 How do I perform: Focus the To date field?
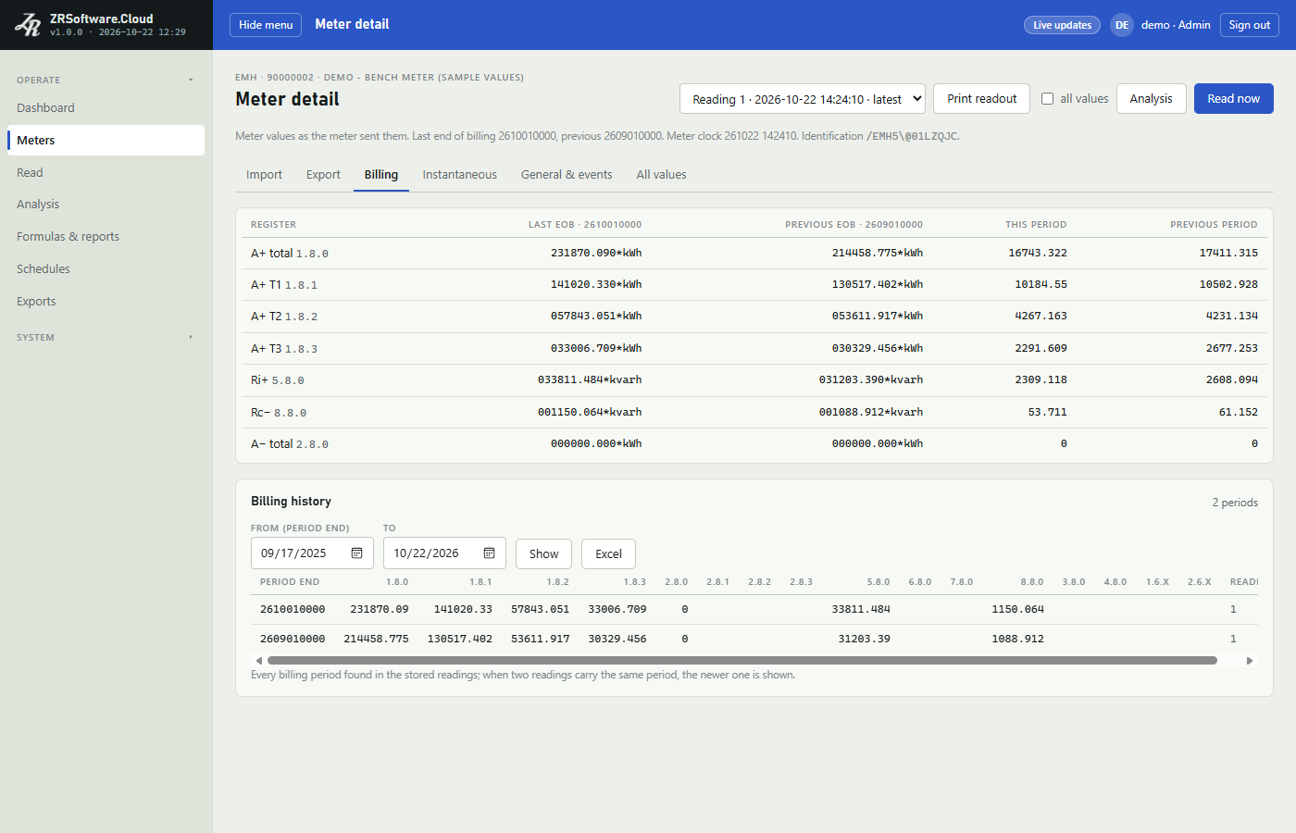444,553
